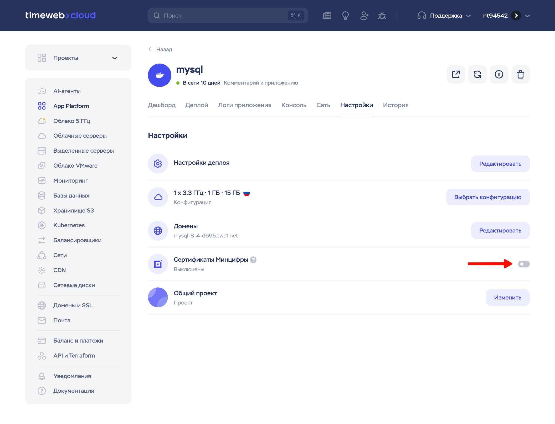
Task: Switch to Сеть tab
Action: (323, 105)
